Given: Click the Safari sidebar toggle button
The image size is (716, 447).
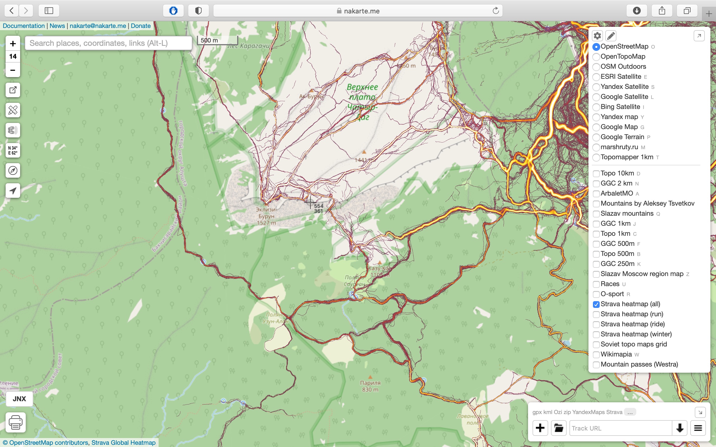Looking at the screenshot, I should click(x=49, y=11).
